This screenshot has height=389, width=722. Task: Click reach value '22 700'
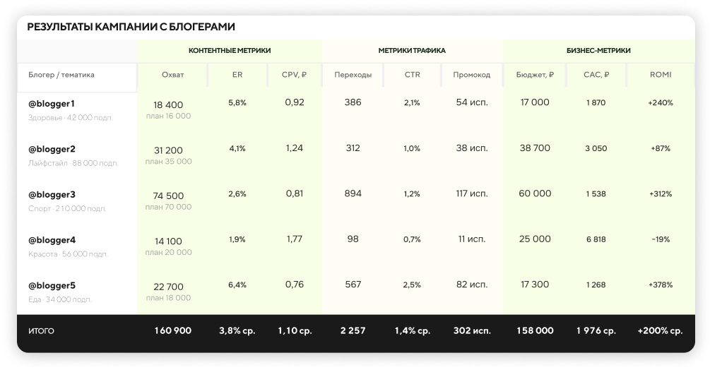click(x=168, y=287)
